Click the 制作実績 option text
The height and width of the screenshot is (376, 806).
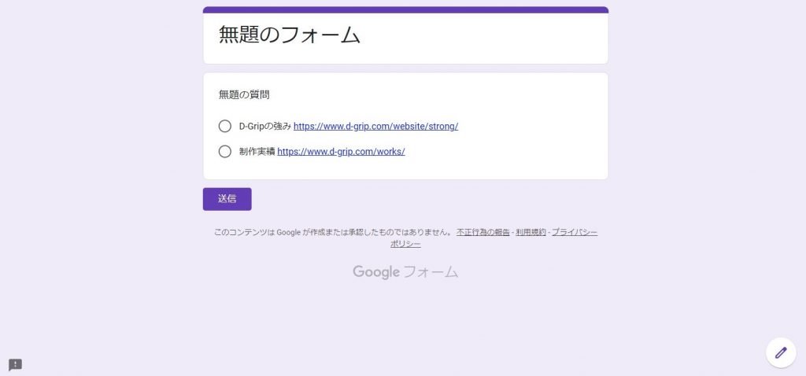(x=257, y=152)
